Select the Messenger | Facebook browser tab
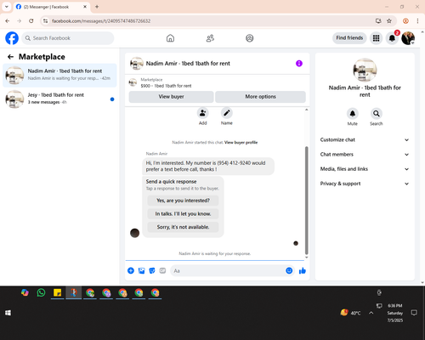This screenshot has width=425, height=340. 51,7
